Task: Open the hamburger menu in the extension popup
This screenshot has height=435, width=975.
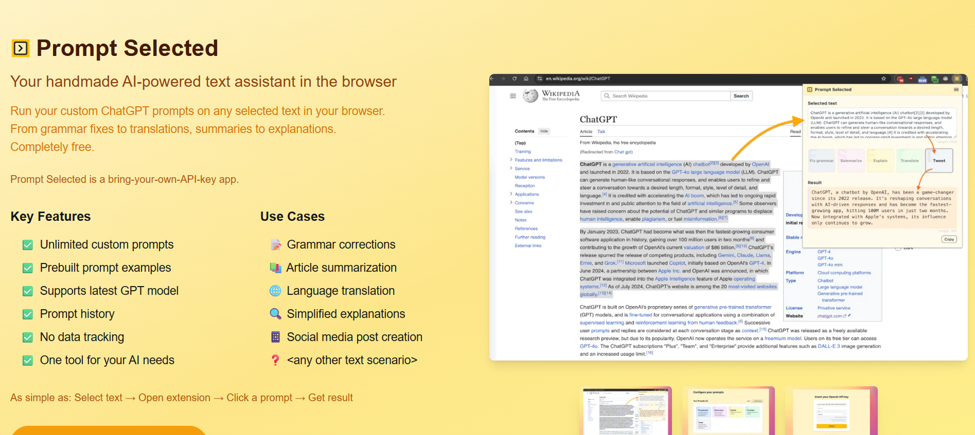Action: click(956, 89)
